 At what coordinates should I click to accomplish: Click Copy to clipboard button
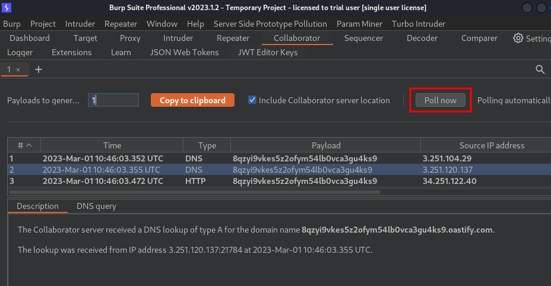[x=192, y=100]
